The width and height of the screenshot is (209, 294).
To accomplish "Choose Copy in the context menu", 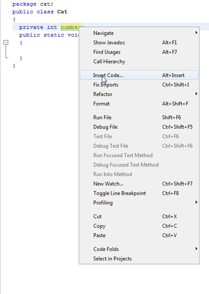I will pos(139,226).
